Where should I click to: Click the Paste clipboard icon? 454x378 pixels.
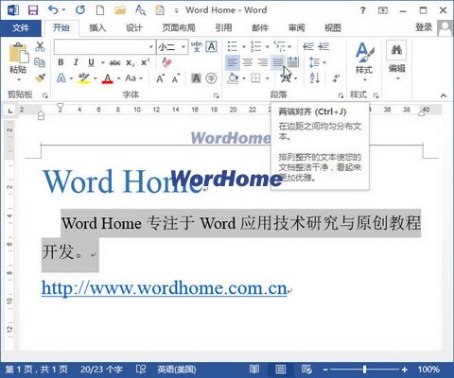pyautogui.click(x=18, y=54)
